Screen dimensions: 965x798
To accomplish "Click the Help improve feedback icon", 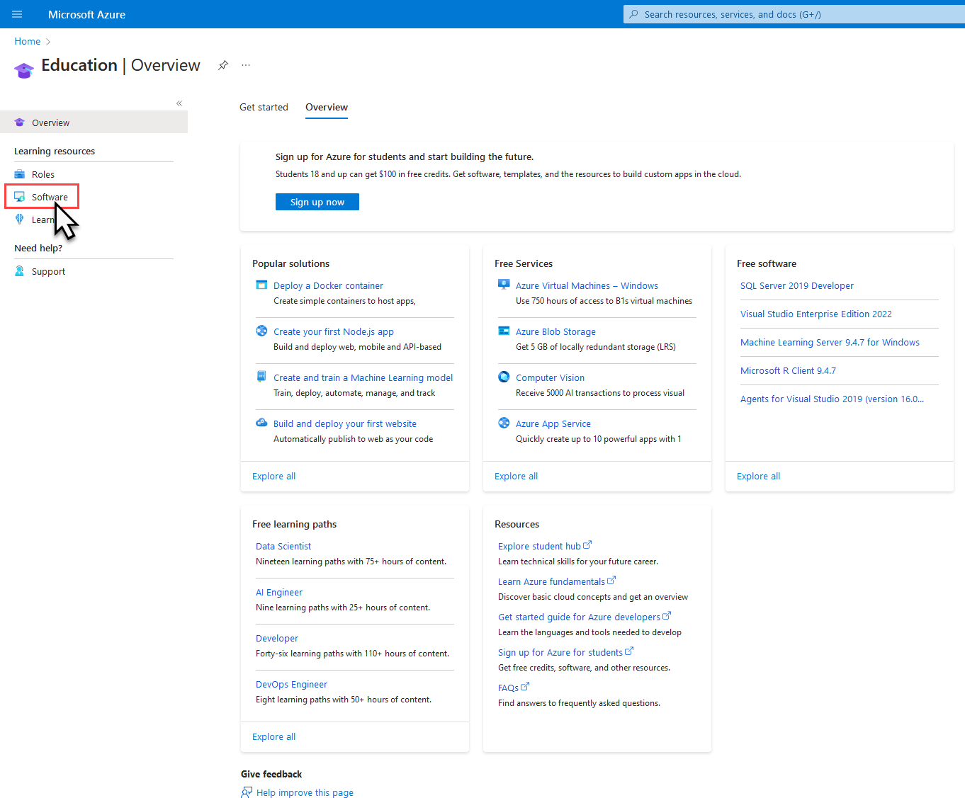I will [x=247, y=792].
